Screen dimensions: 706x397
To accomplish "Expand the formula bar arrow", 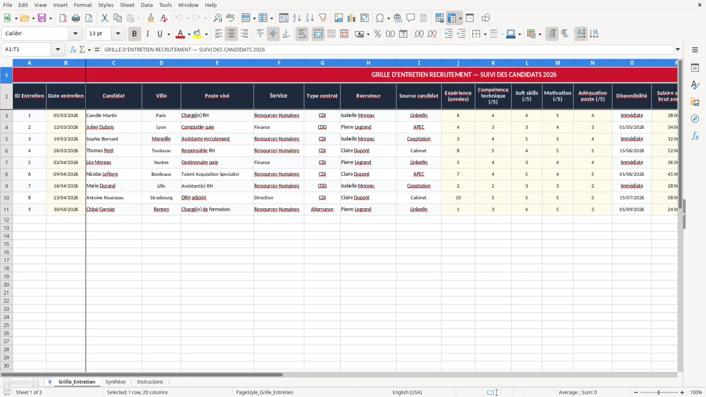I will [678, 49].
